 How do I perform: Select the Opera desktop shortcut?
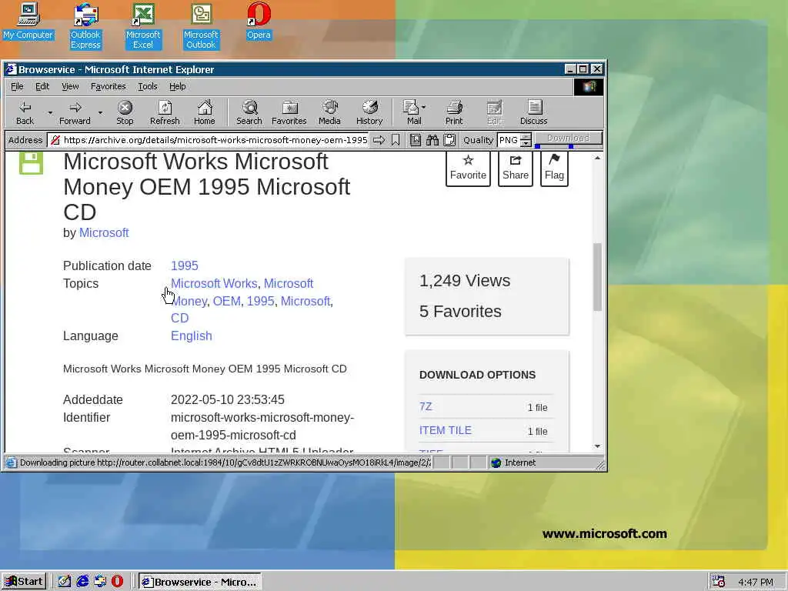pos(259,21)
